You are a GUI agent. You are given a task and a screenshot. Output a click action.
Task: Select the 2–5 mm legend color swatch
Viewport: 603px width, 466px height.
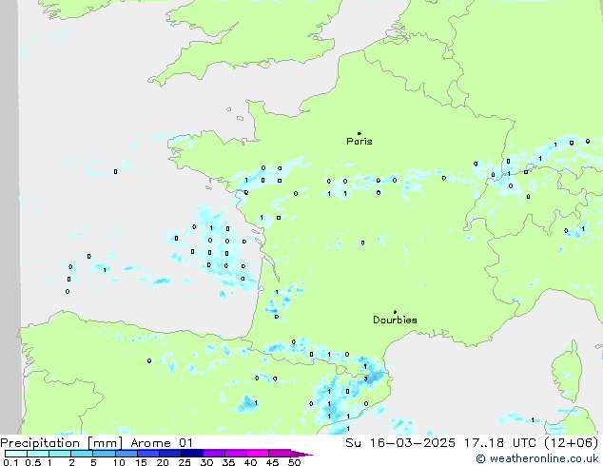tap(82, 454)
